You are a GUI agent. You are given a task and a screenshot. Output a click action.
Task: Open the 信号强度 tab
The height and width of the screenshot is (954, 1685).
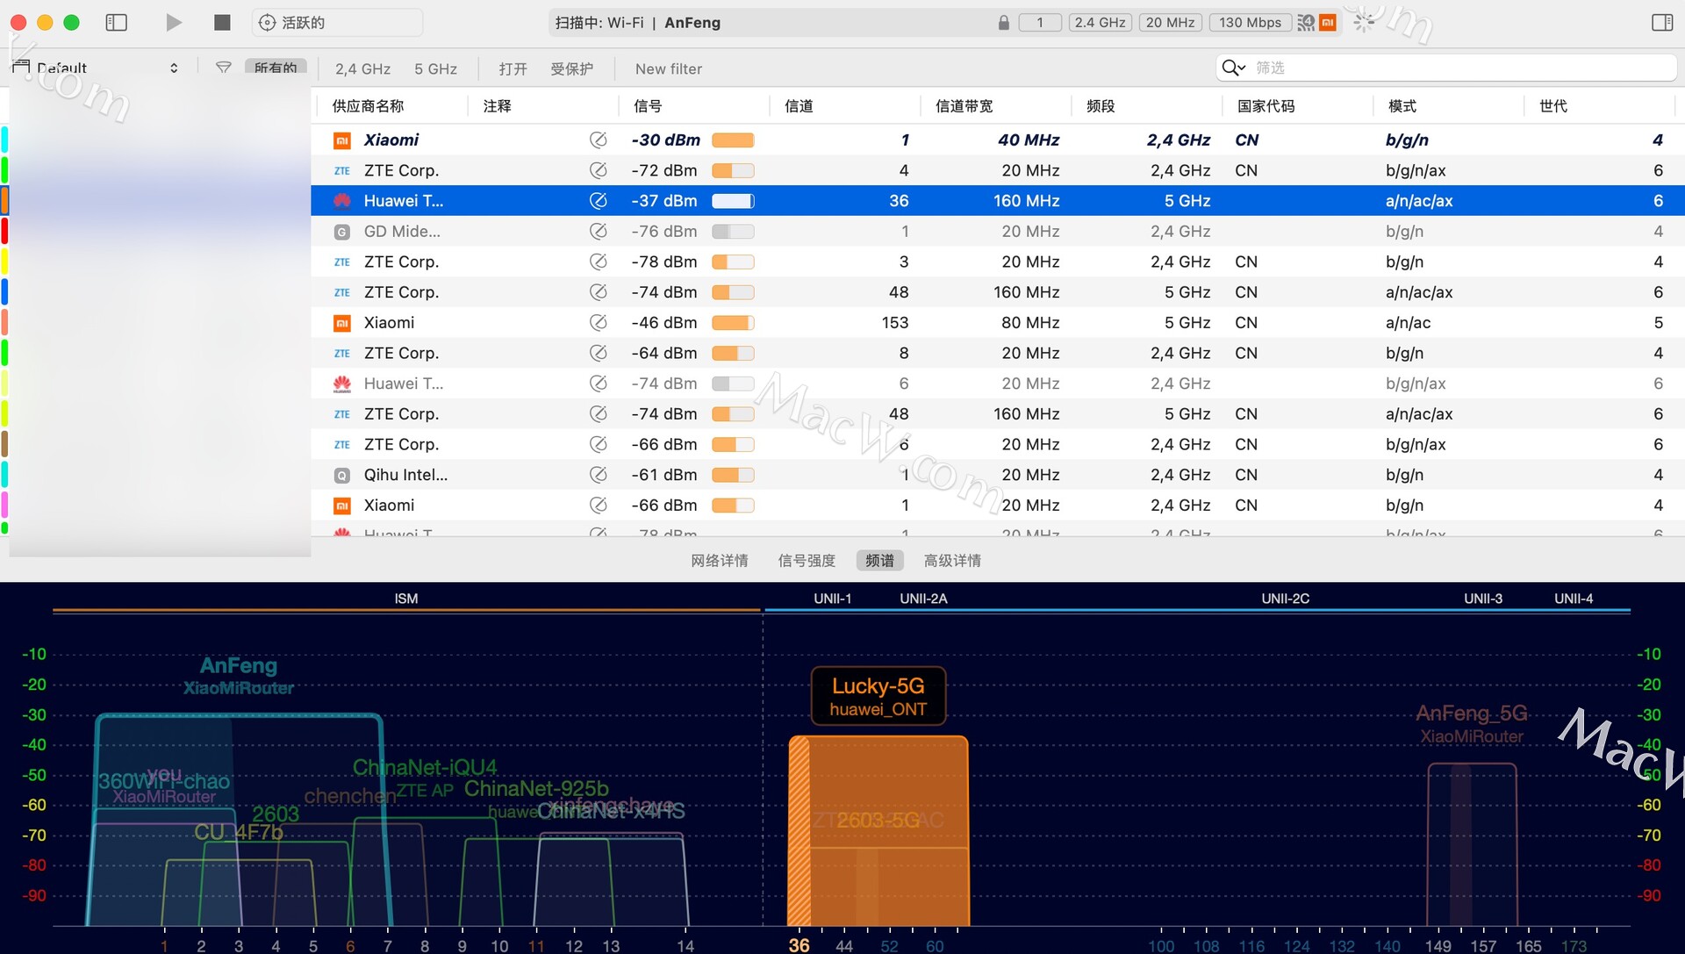(x=807, y=561)
